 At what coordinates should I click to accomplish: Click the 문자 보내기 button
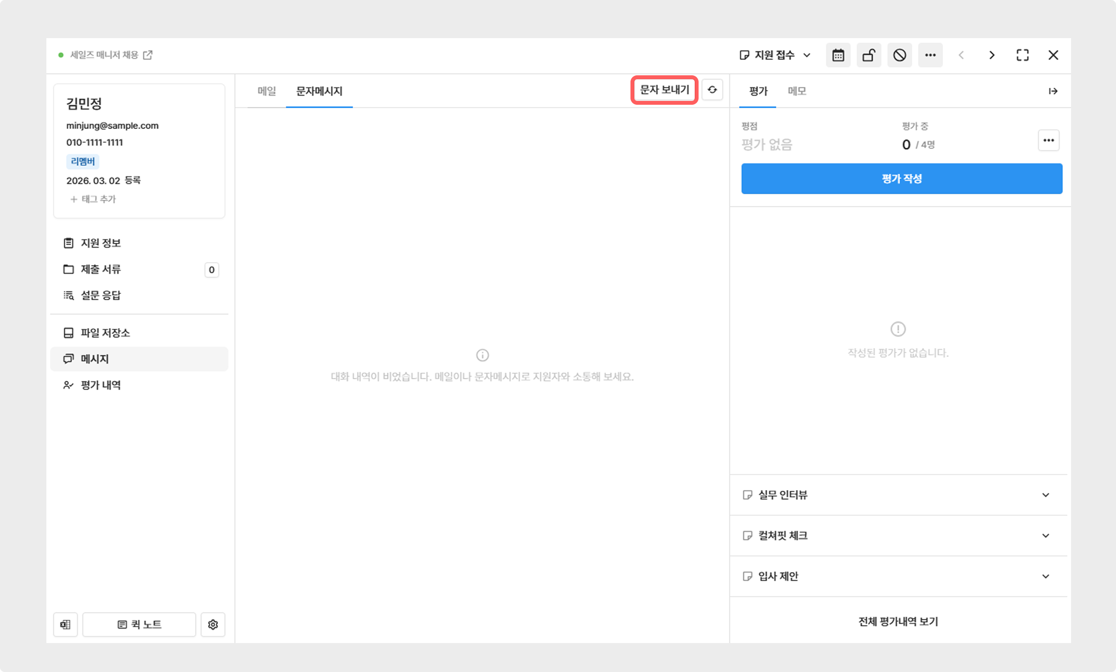pos(664,90)
